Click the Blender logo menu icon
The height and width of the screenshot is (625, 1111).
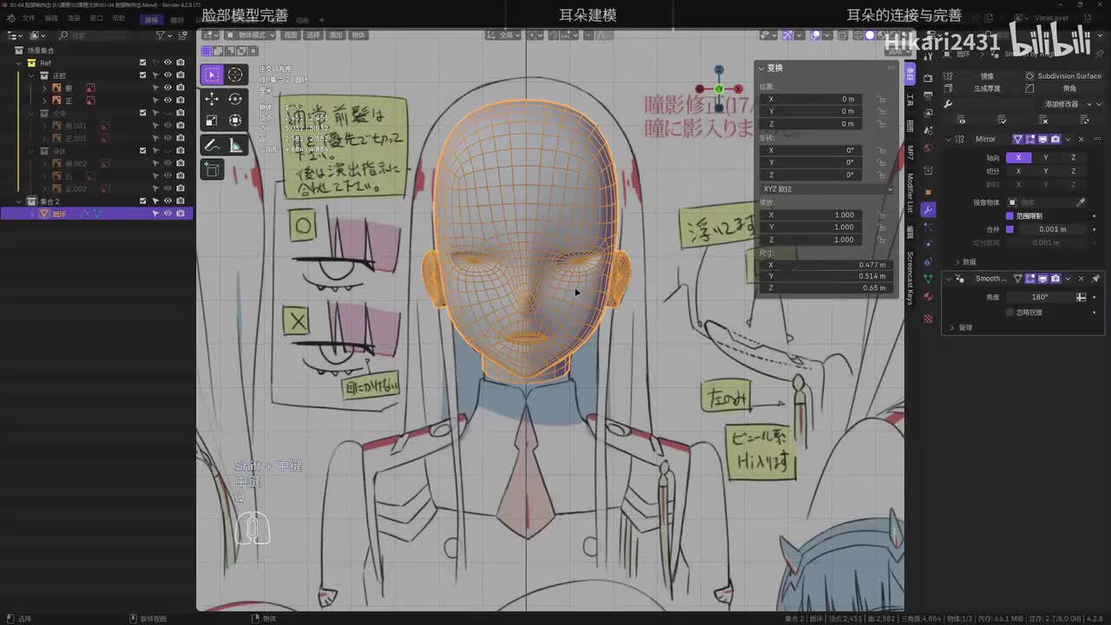(x=10, y=18)
